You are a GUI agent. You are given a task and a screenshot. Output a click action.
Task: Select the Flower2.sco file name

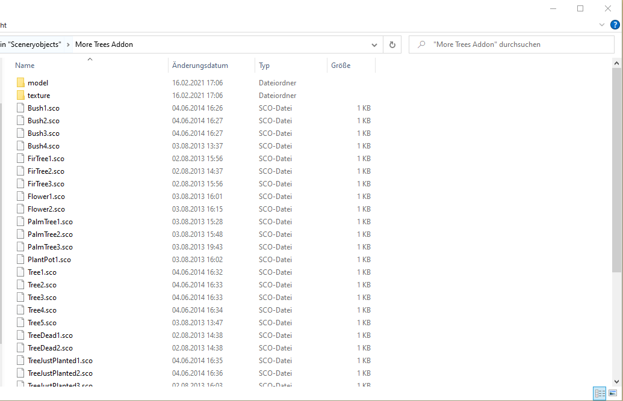(x=46, y=209)
